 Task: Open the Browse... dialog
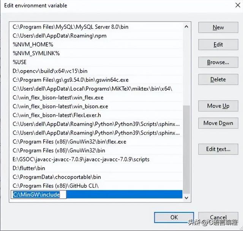pos(218,62)
